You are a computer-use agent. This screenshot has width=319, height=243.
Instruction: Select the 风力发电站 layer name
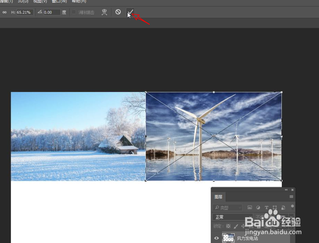pyautogui.click(x=248, y=238)
